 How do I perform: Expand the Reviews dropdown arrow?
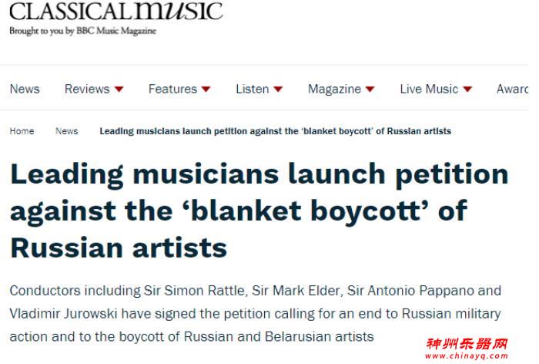coord(119,89)
